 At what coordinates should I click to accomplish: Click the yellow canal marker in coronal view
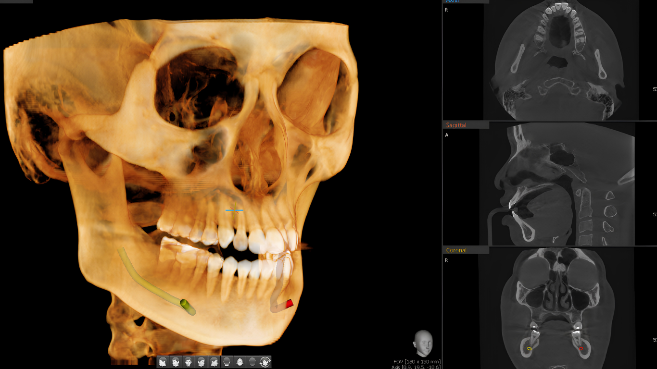530,348
